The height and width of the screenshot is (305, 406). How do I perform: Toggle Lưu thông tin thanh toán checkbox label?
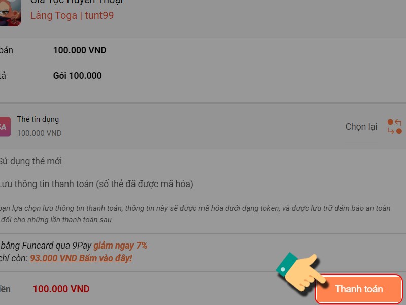(96, 184)
